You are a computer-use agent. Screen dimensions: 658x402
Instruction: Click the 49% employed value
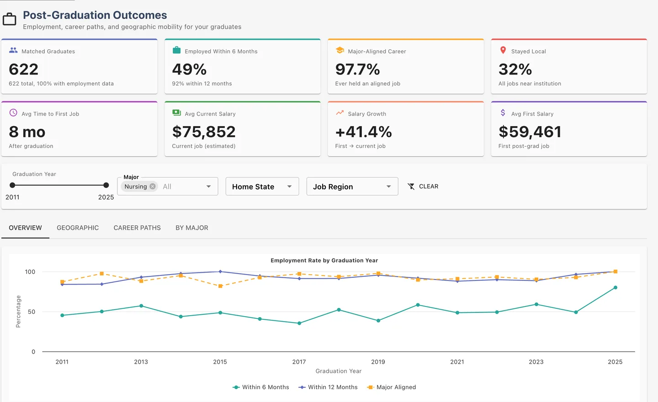click(189, 69)
